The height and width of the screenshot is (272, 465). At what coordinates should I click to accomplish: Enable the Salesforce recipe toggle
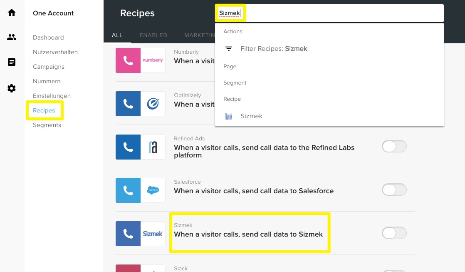[394, 190]
